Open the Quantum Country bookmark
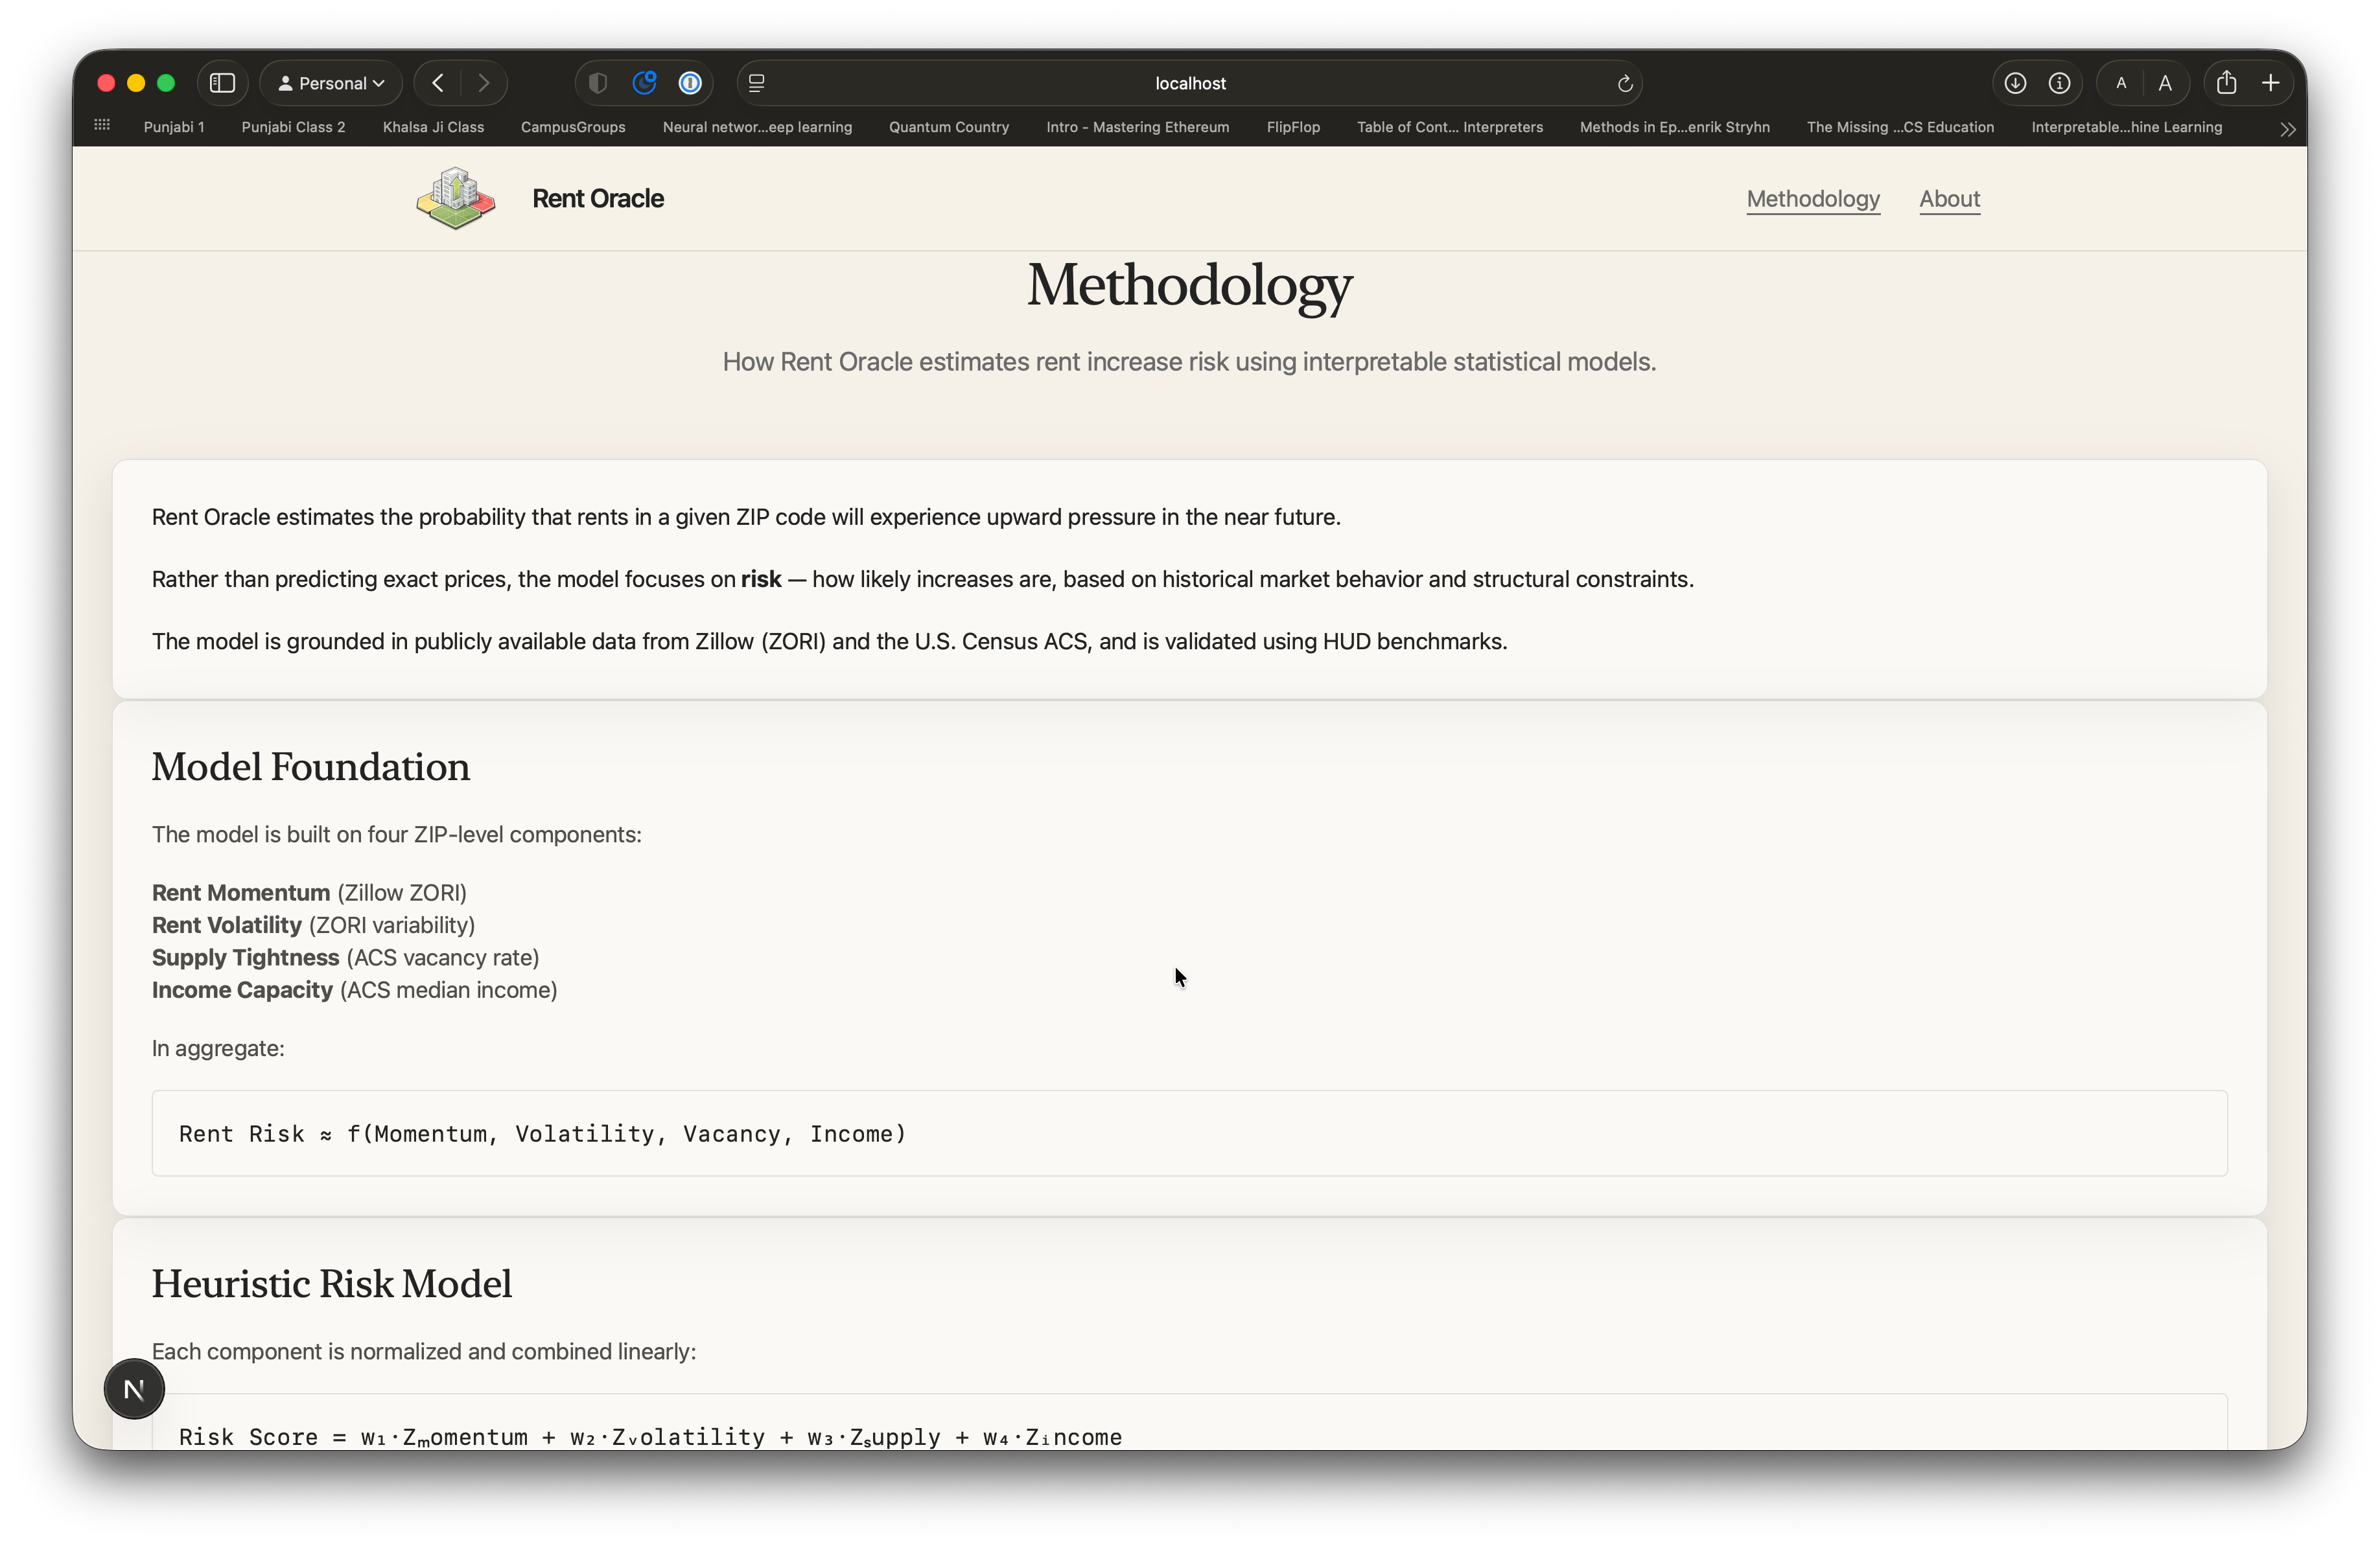The width and height of the screenshot is (2380, 1546). point(948,127)
